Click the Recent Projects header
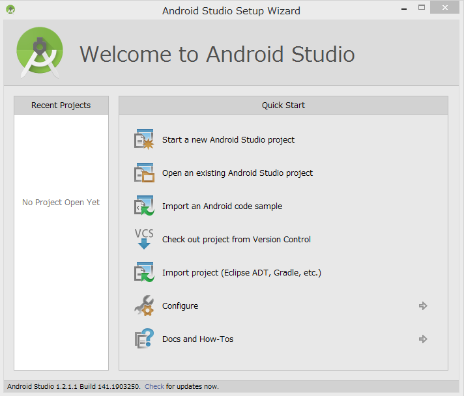 [x=61, y=106]
